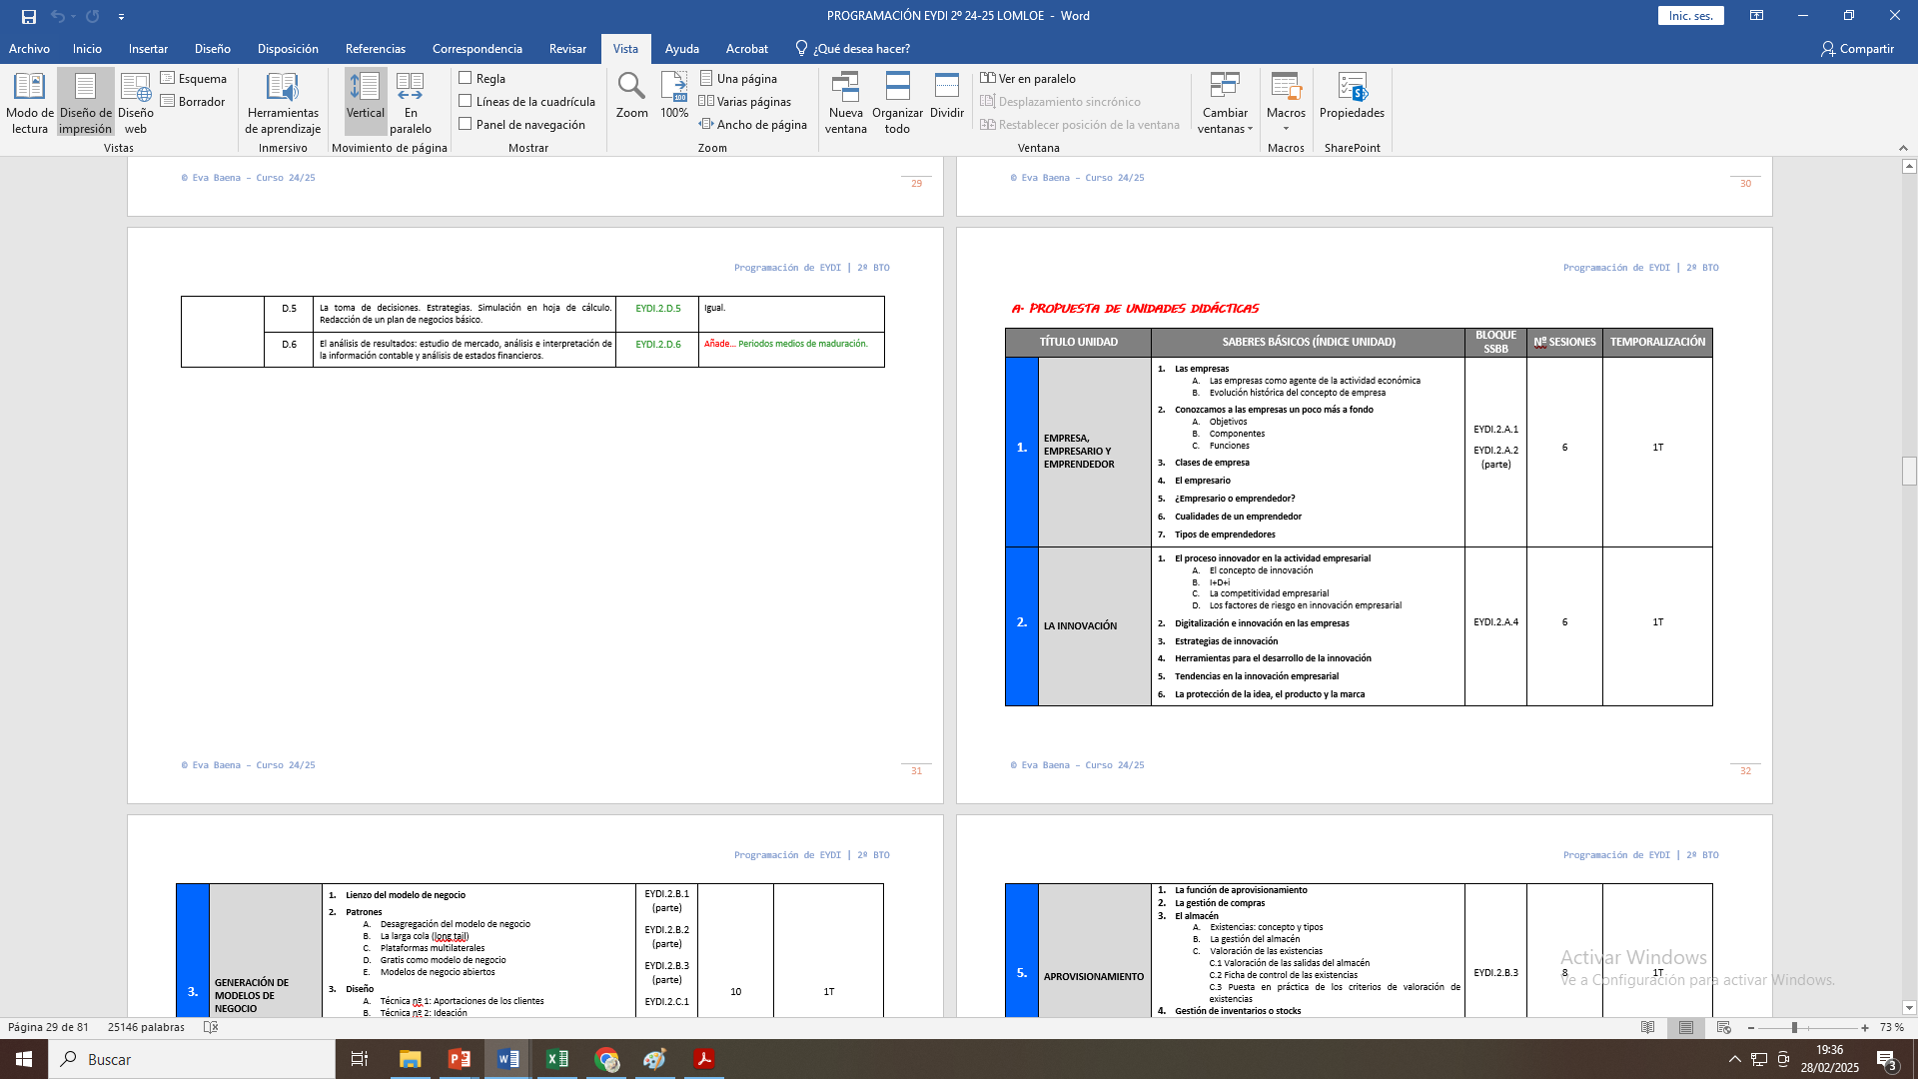The height and width of the screenshot is (1079, 1918).
Task: Click the Compartir button
Action: [1857, 49]
